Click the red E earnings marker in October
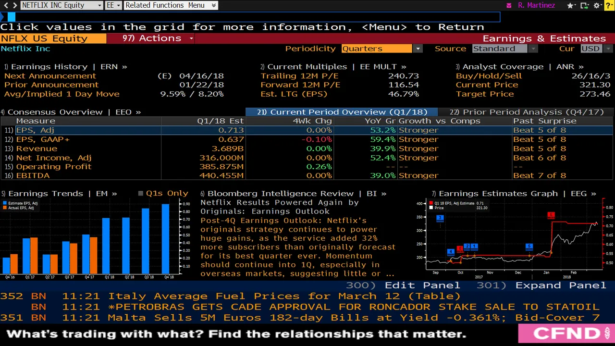The height and width of the screenshot is (346, 615). point(460,248)
